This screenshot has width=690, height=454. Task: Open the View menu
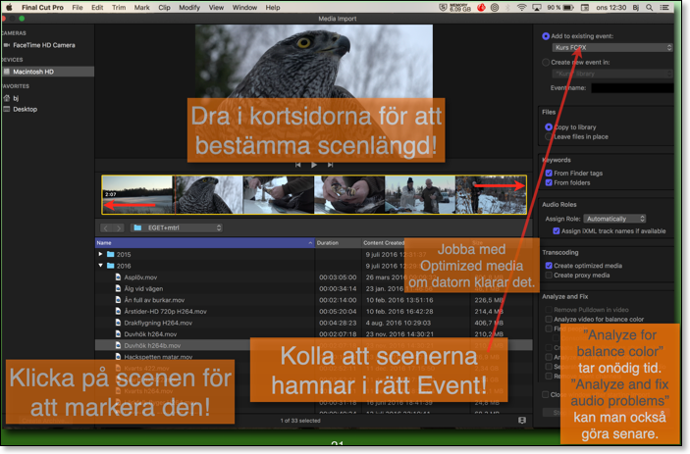216,8
